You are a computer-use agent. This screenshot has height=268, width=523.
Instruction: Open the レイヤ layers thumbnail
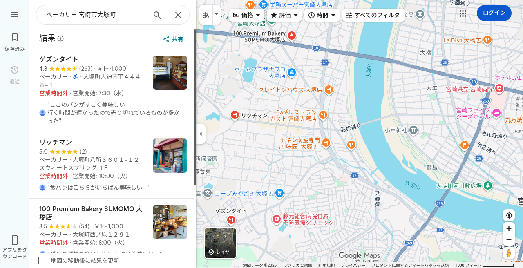(220, 243)
